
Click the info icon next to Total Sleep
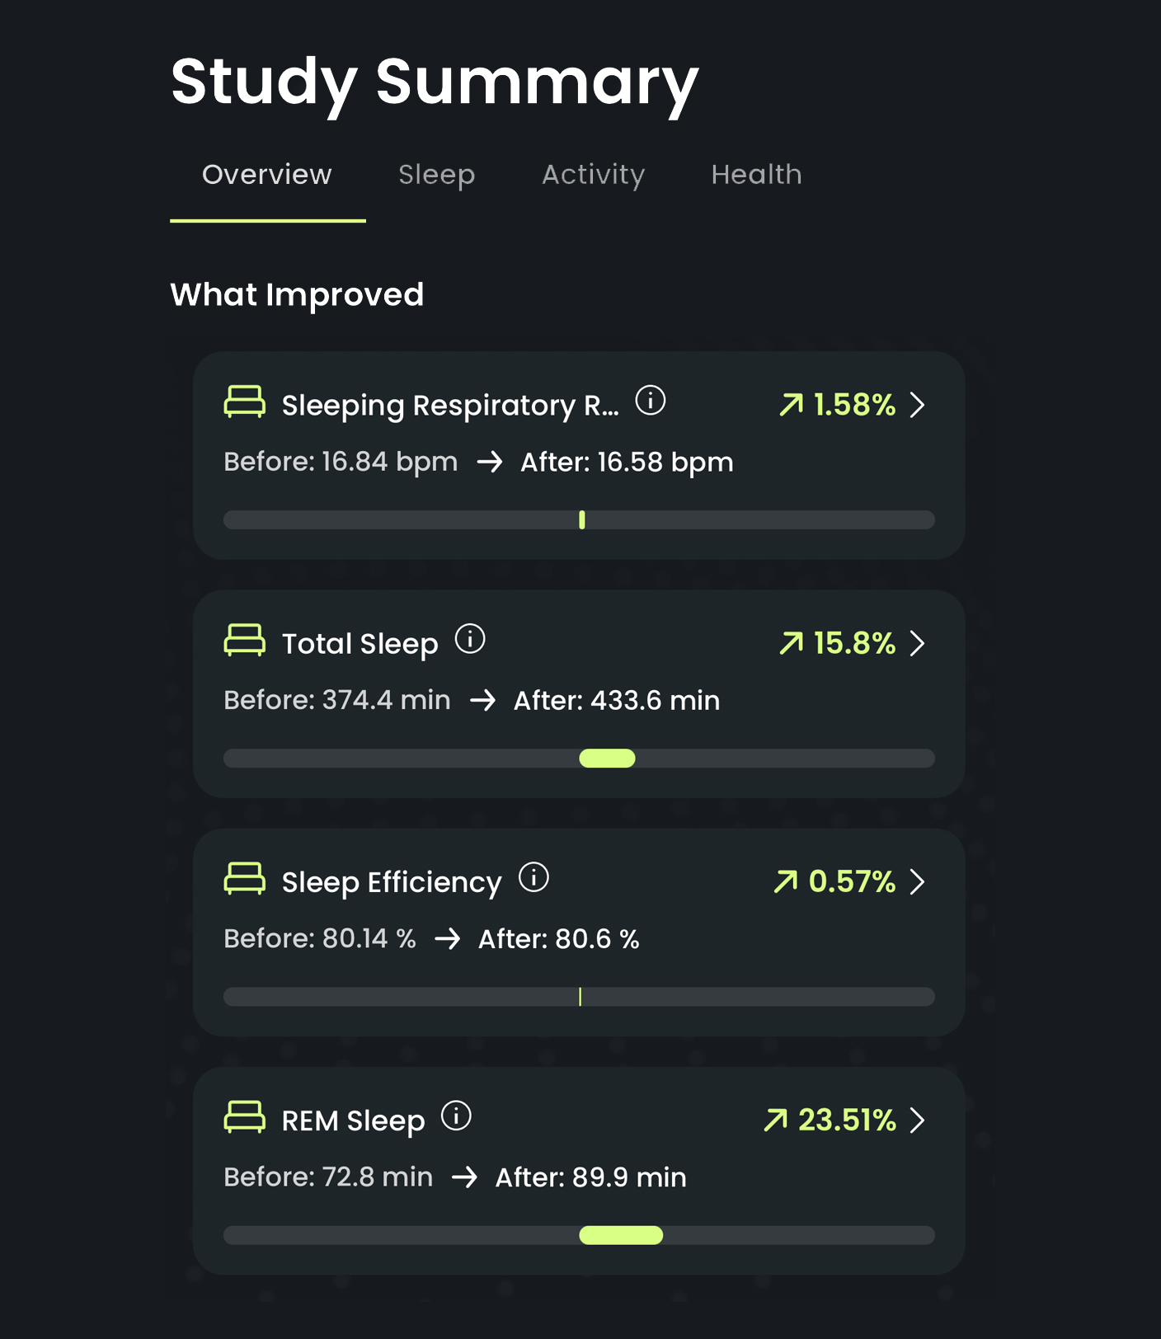click(469, 638)
